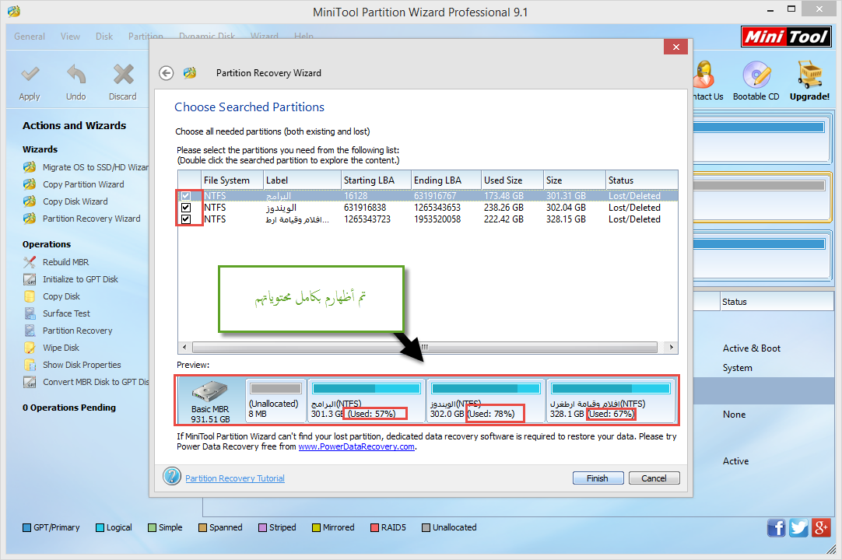Viewport: 842px width, 560px height.
Task: Click the Ending LBA column header
Action: pyautogui.click(x=446, y=180)
